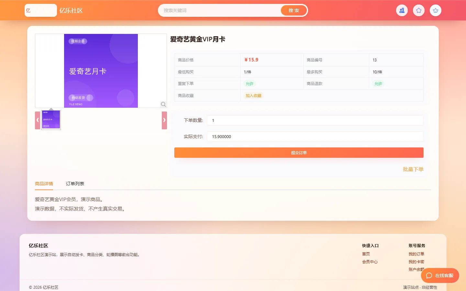Open the VIP crown icon in header
This screenshot has height=291, width=466.
click(x=436, y=10)
